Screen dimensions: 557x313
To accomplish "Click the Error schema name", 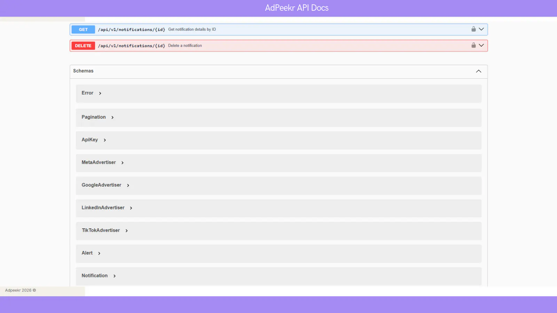I will [x=87, y=93].
